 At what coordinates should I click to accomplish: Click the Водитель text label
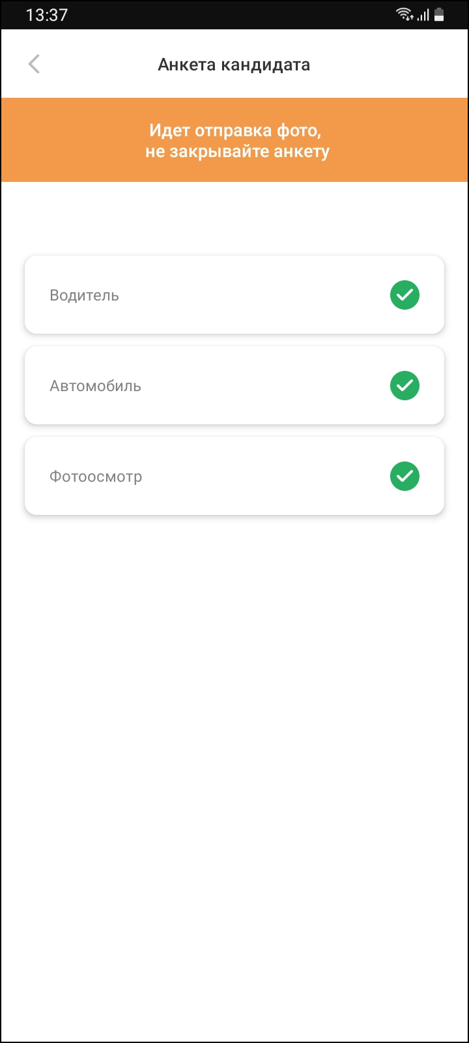click(84, 295)
